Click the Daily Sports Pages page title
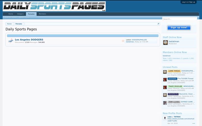 tap(21, 29)
